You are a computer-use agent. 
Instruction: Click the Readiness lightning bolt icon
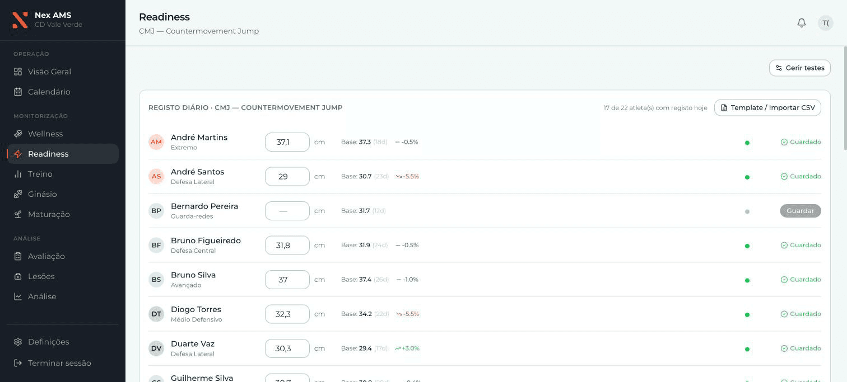click(x=18, y=154)
